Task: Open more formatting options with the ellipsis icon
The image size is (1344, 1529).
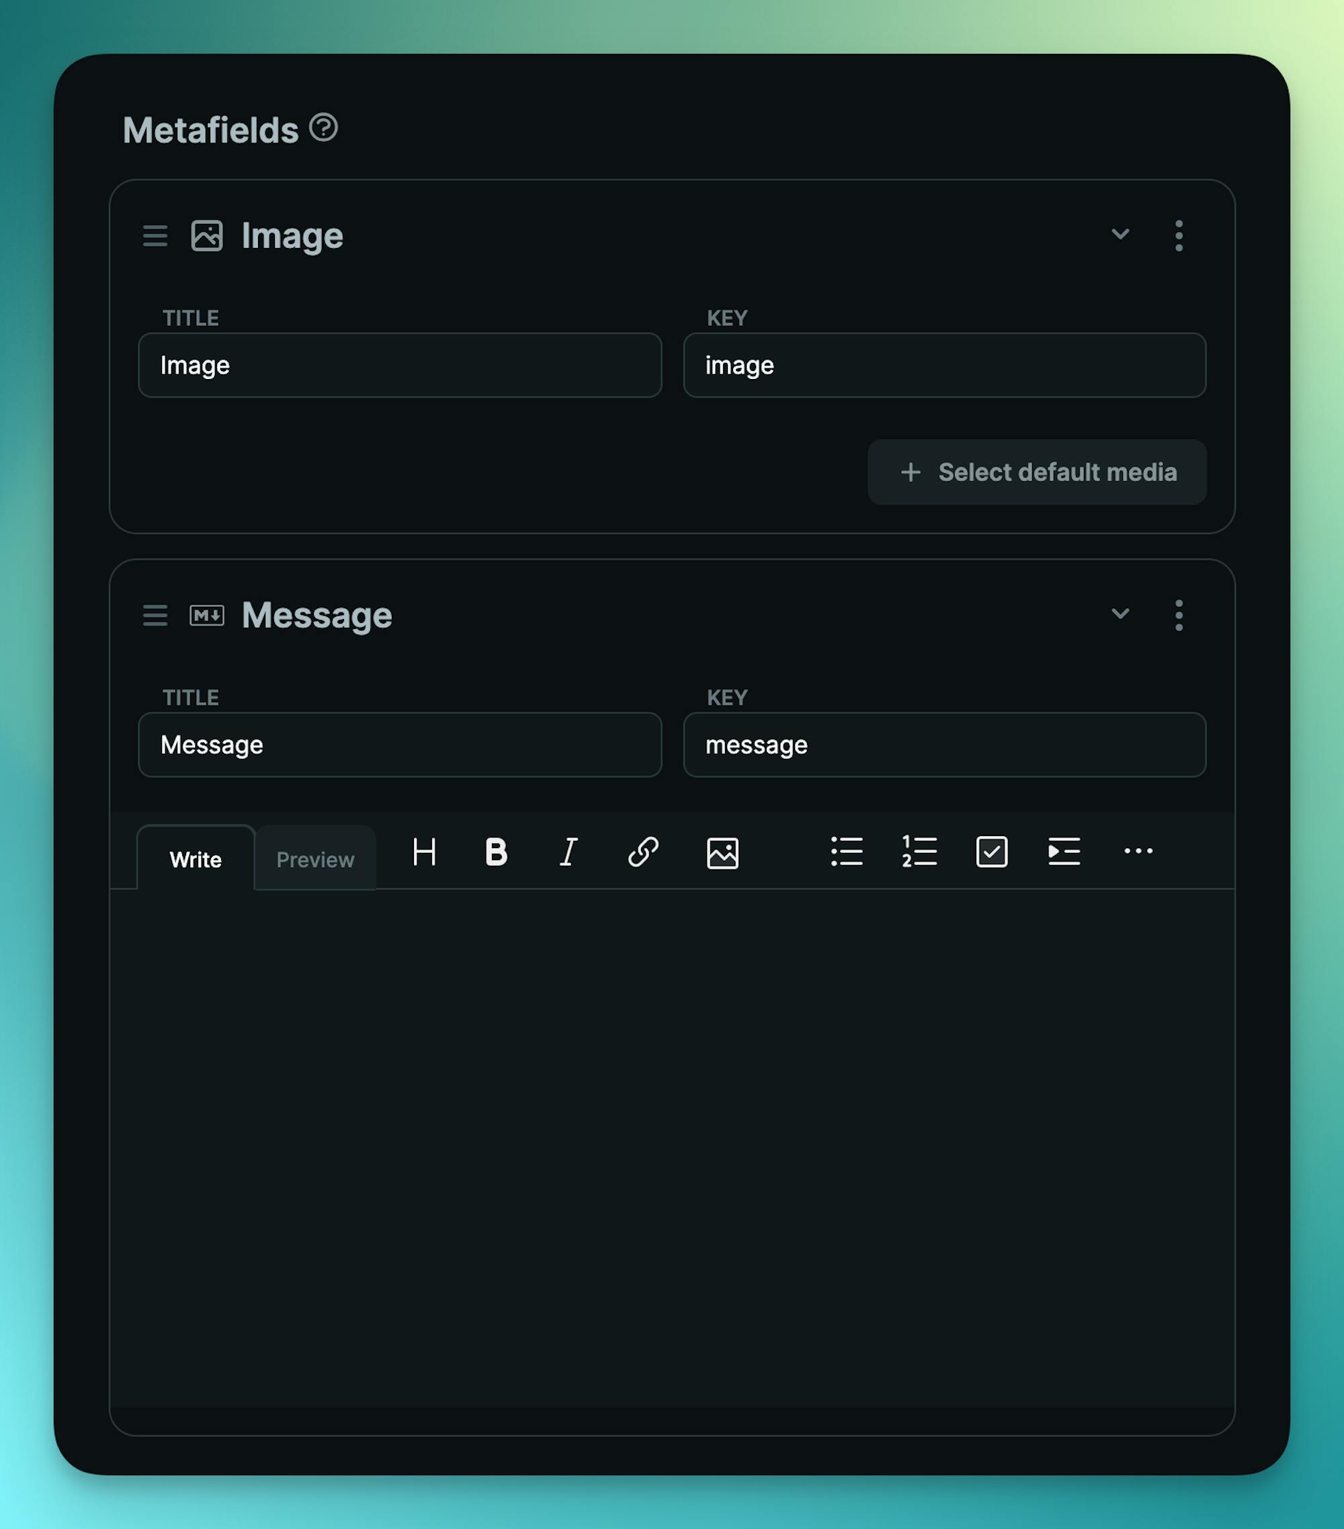Action: click(x=1138, y=853)
